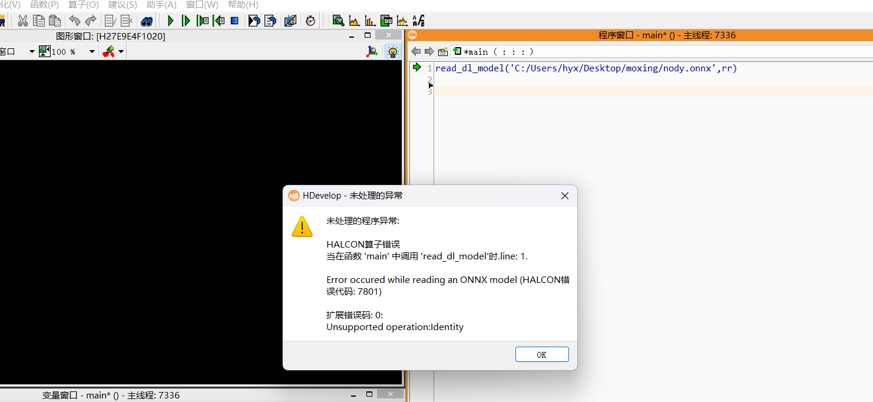The width and height of the screenshot is (873, 402).
Task: Go back in program window history
Action: tap(416, 51)
